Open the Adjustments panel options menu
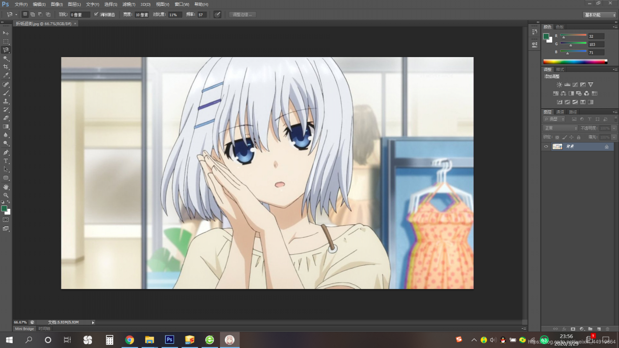Image resolution: width=619 pixels, height=348 pixels. 615,70
